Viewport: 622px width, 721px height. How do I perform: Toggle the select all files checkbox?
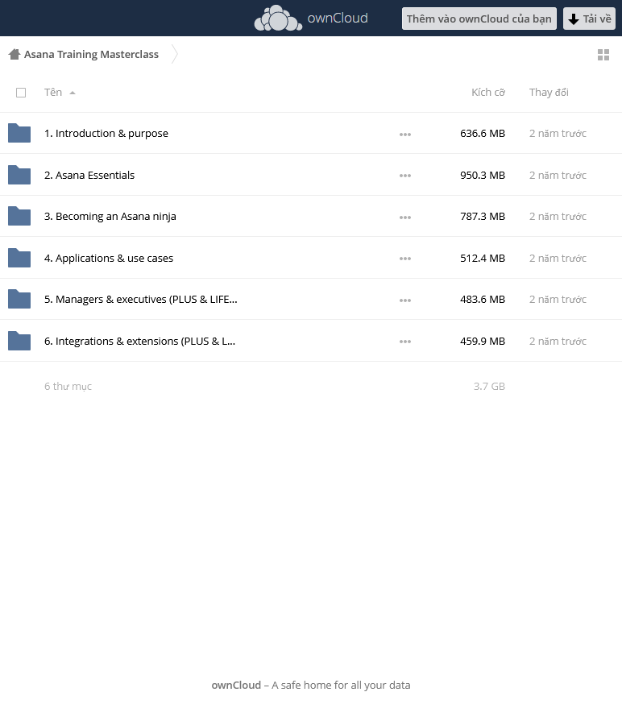[21, 93]
